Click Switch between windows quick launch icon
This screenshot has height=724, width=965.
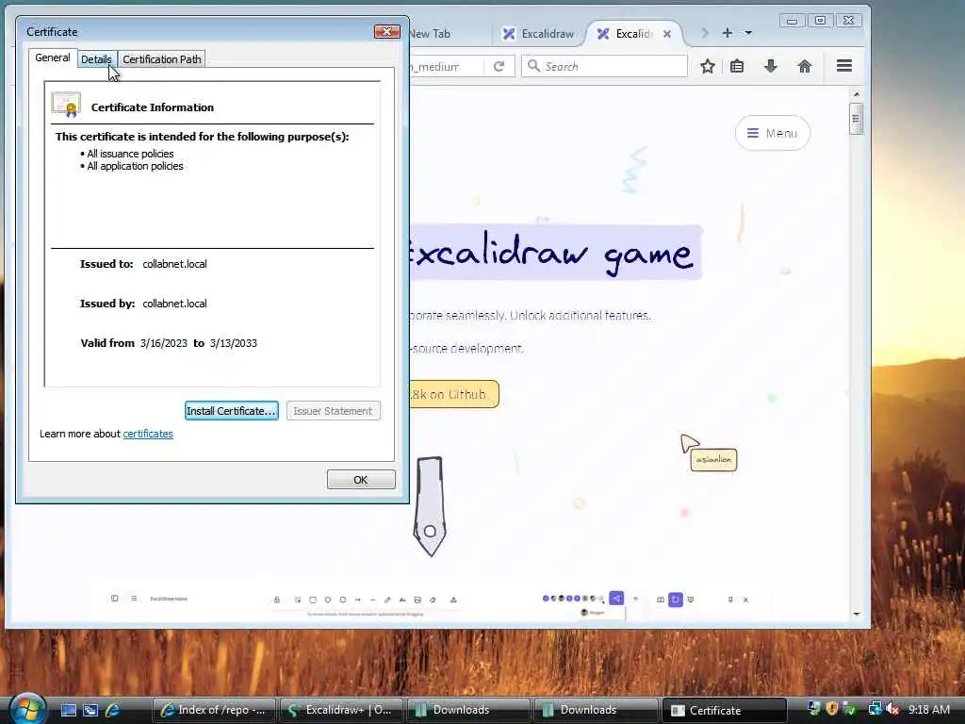90,710
